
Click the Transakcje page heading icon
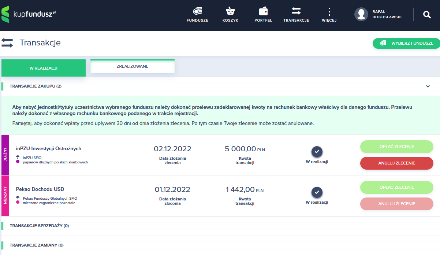pyautogui.click(x=7, y=43)
